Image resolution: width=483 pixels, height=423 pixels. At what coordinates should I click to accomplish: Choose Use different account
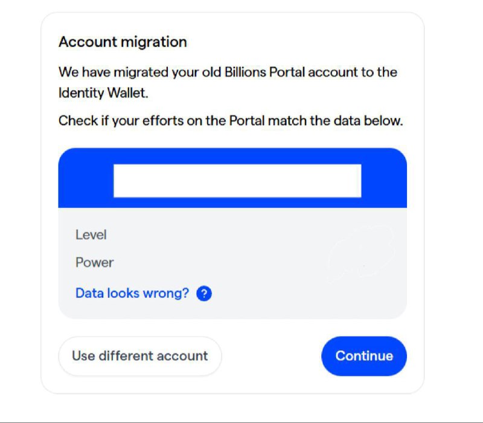tap(139, 356)
